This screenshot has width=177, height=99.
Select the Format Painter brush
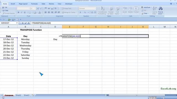point(3,13)
